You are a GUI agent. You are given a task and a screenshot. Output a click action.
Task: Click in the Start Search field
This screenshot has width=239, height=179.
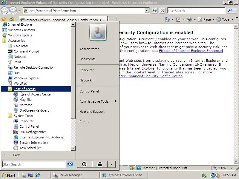(34, 164)
